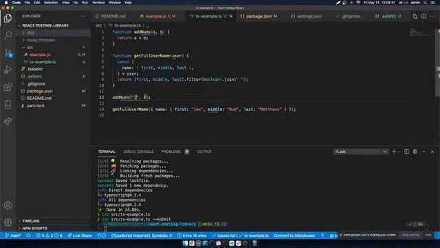440x248 pixels.
Task: Click the code minimap preview
Action: click(421, 32)
